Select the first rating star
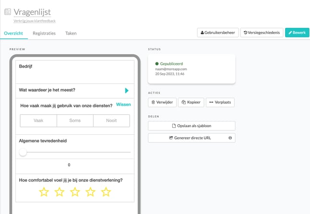 [44, 192]
